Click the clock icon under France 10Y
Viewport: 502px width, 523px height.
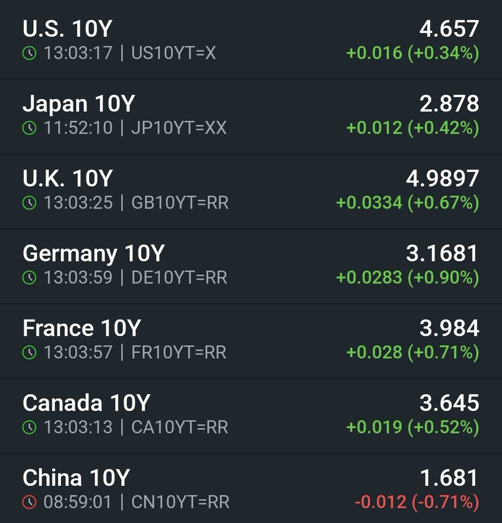coord(30,352)
